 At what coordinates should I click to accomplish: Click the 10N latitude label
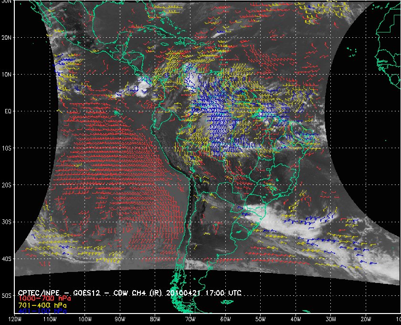pos(6,75)
